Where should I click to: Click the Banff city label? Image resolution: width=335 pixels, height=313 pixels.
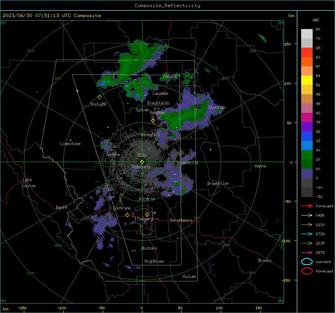point(61,208)
